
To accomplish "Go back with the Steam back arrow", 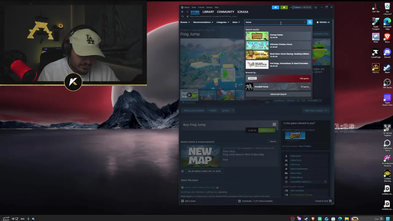I will [182, 12].
